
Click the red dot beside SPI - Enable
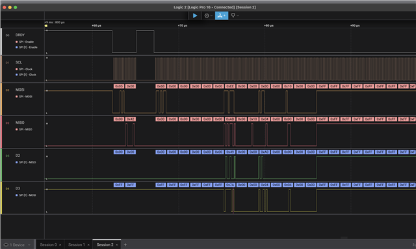point(17,41)
